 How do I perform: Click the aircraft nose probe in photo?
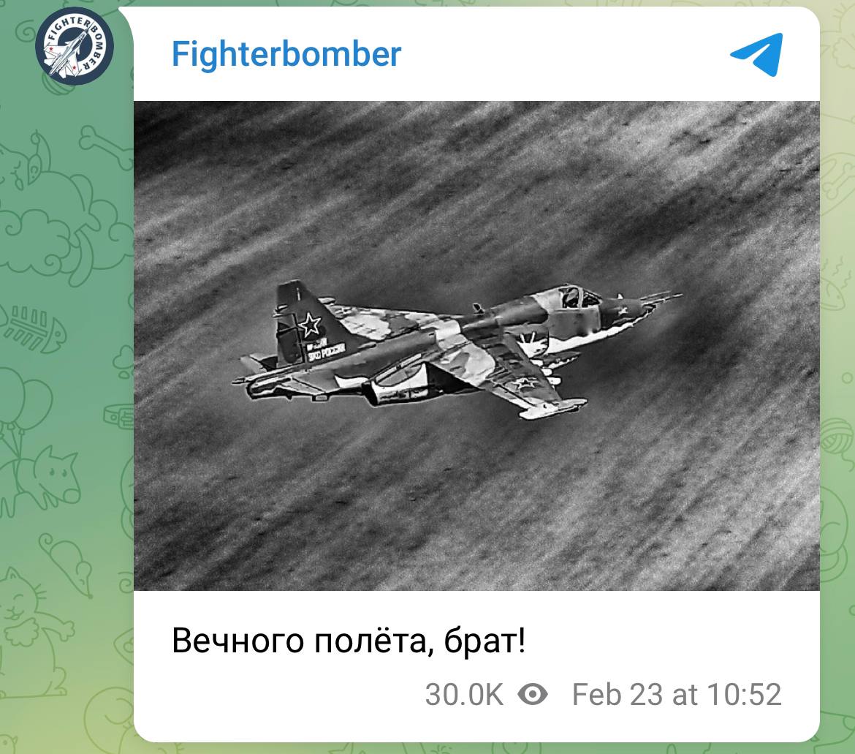[661, 298]
